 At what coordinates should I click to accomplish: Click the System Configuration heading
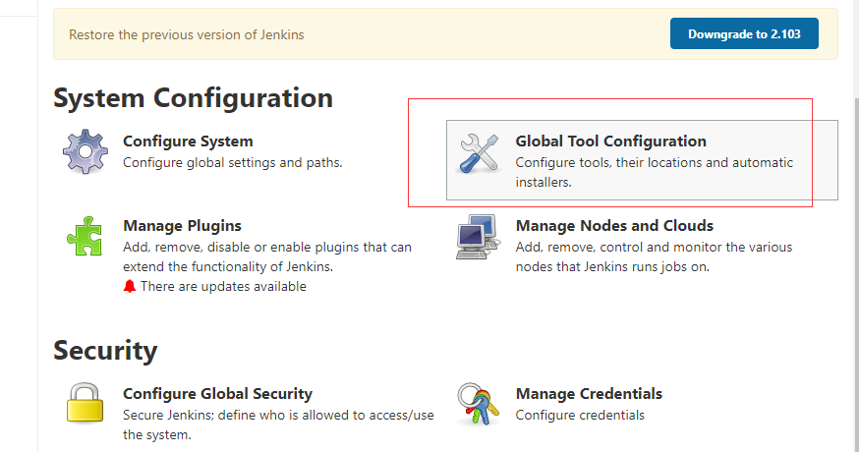(193, 98)
